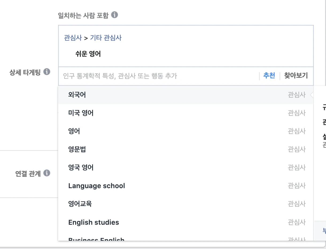The image size is (326, 249).
Task: Click the 연결 관계 label
Action: [x=28, y=174]
